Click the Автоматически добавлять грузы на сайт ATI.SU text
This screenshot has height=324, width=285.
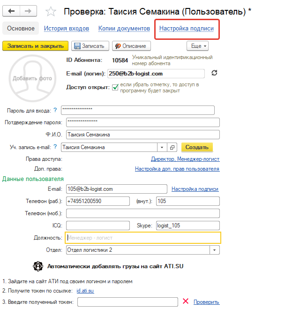(x=115, y=266)
